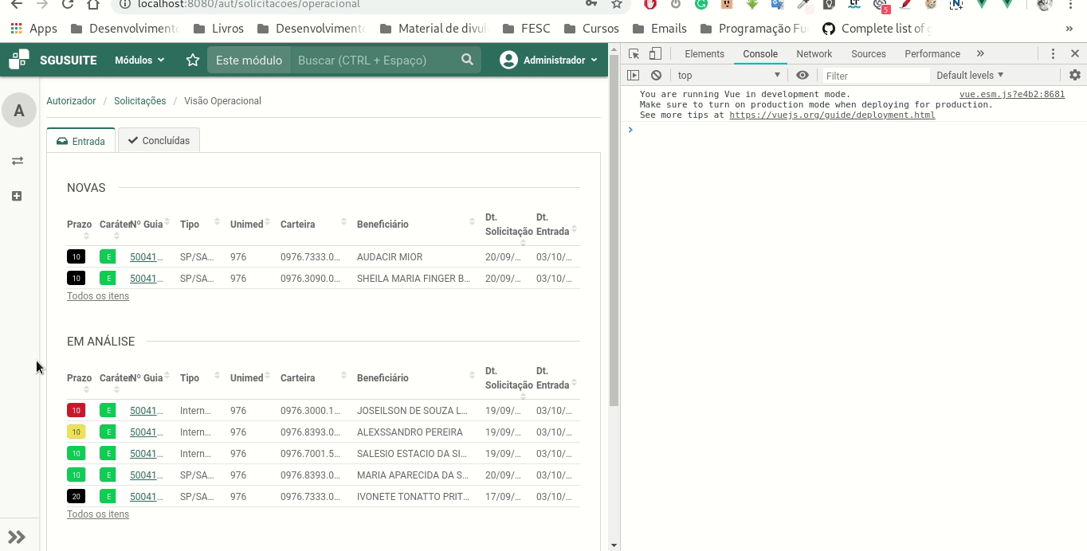This screenshot has height=551, width=1087.
Task: Click green prazo badge for SALESIO row
Action: pos(76,454)
